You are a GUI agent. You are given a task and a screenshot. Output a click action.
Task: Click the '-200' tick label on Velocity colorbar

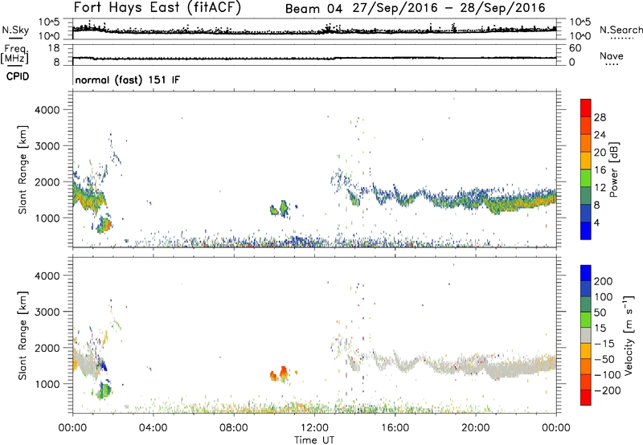[x=607, y=390]
